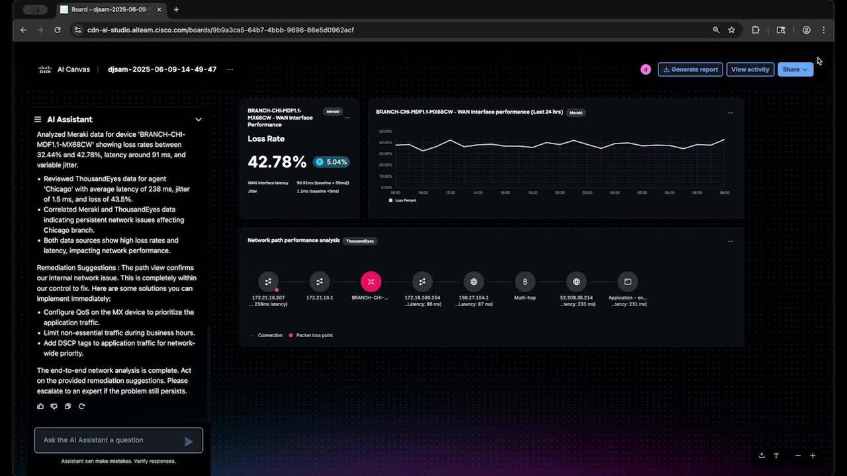Image resolution: width=847 pixels, height=476 pixels.
Task: Click the Generate report button
Action: [690, 69]
